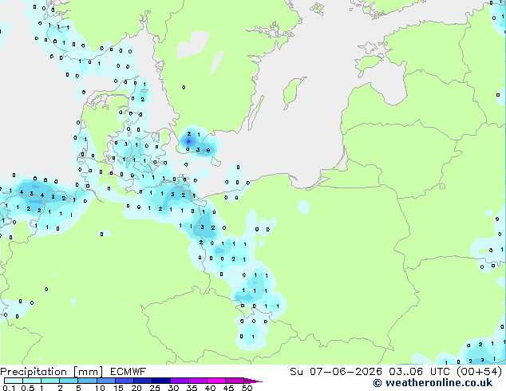
Task: Click the legend value "45"
Action: point(228,388)
